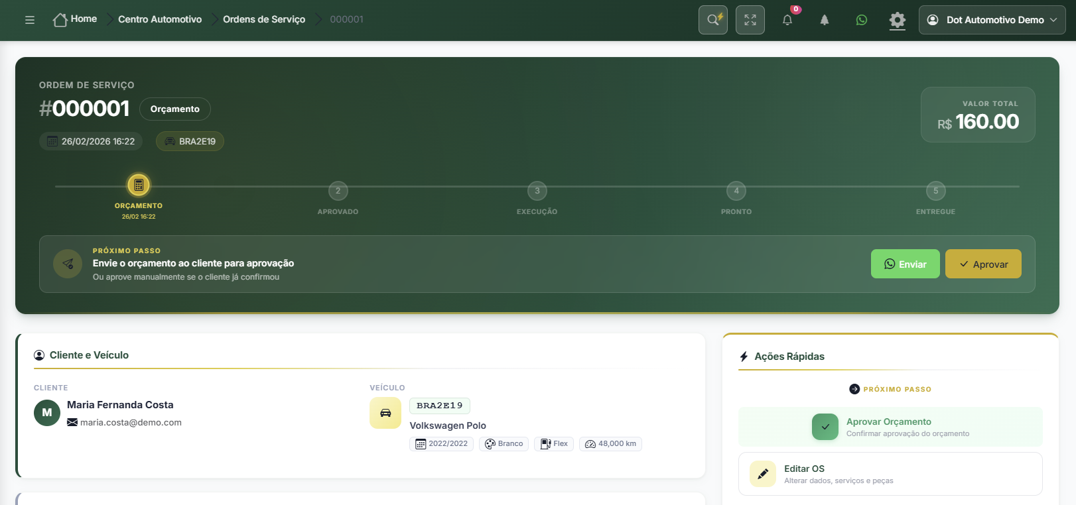Viewport: 1076px width, 505px height.
Task: Click the solid alert bell icon
Action: 825,20
